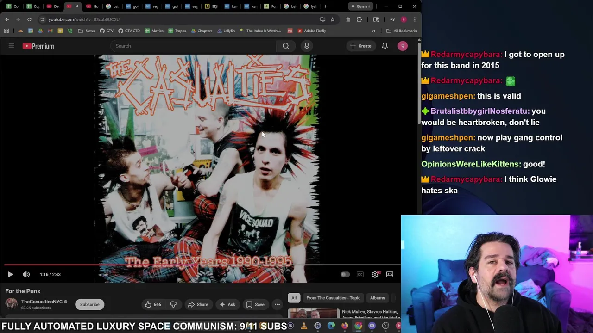The height and width of the screenshot is (333, 593).
Task: Open VLC from the taskbar
Action: point(304,326)
